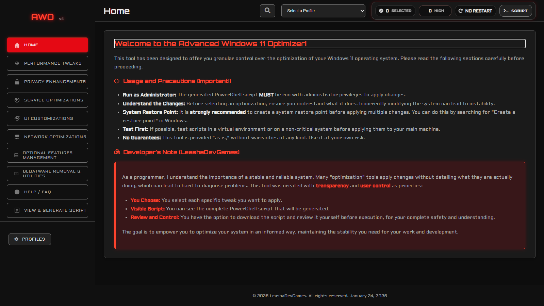The width and height of the screenshot is (544, 306).
Task: Click the Help / FAQ exclamation icon
Action: 17,192
